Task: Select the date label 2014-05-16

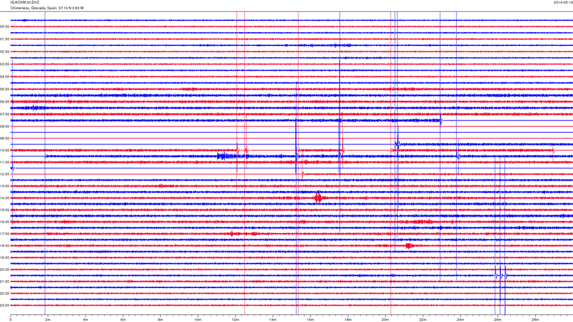Action: click(x=563, y=2)
